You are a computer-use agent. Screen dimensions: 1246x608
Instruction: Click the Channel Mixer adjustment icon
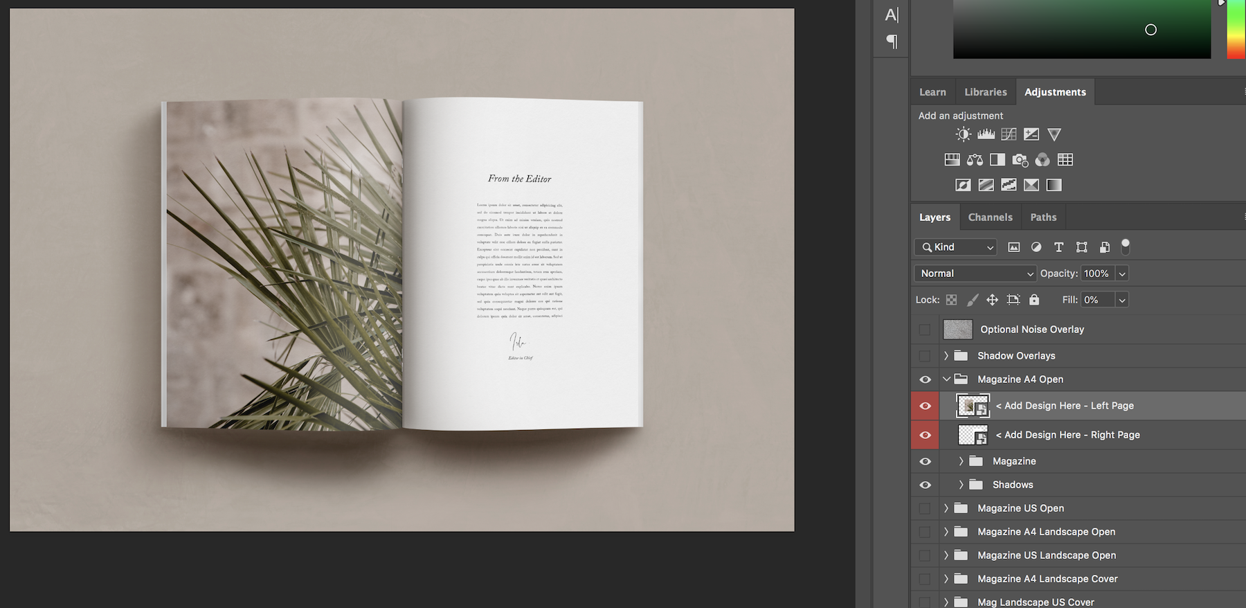pos(1042,160)
